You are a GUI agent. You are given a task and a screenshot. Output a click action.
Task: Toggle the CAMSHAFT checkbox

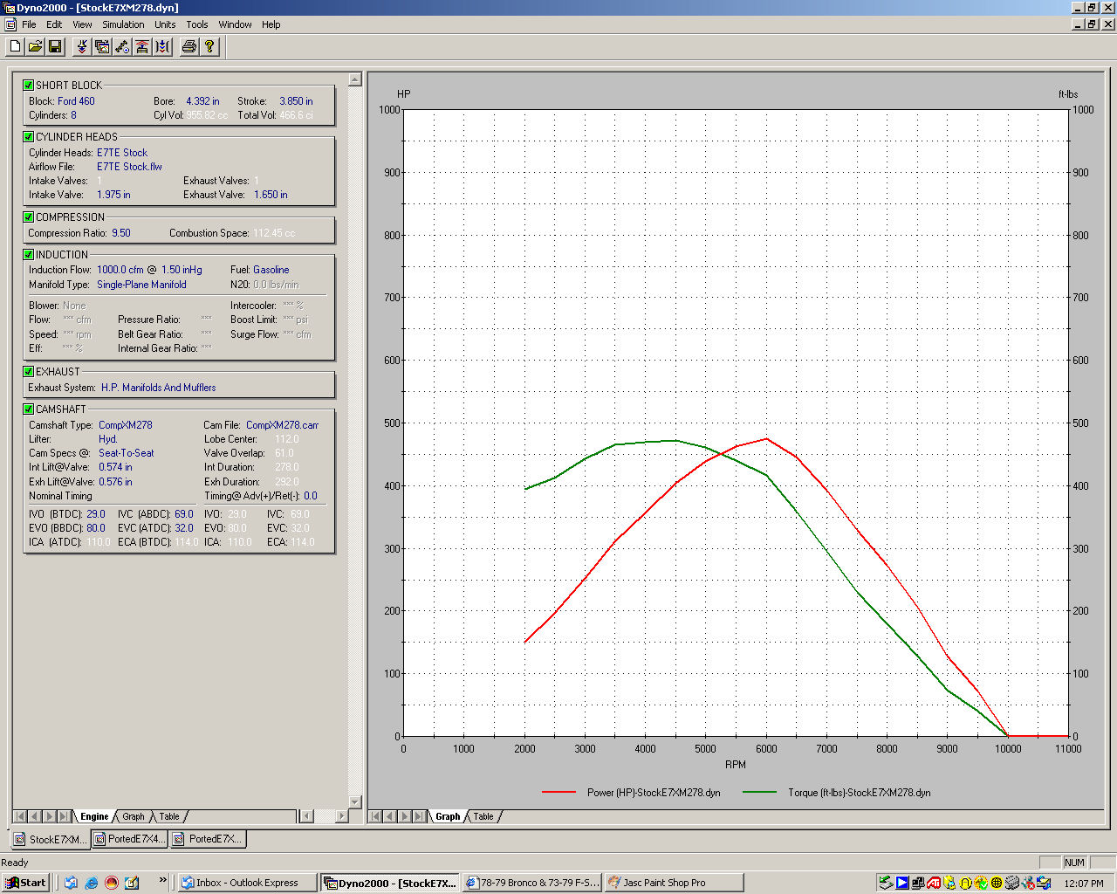click(x=29, y=409)
